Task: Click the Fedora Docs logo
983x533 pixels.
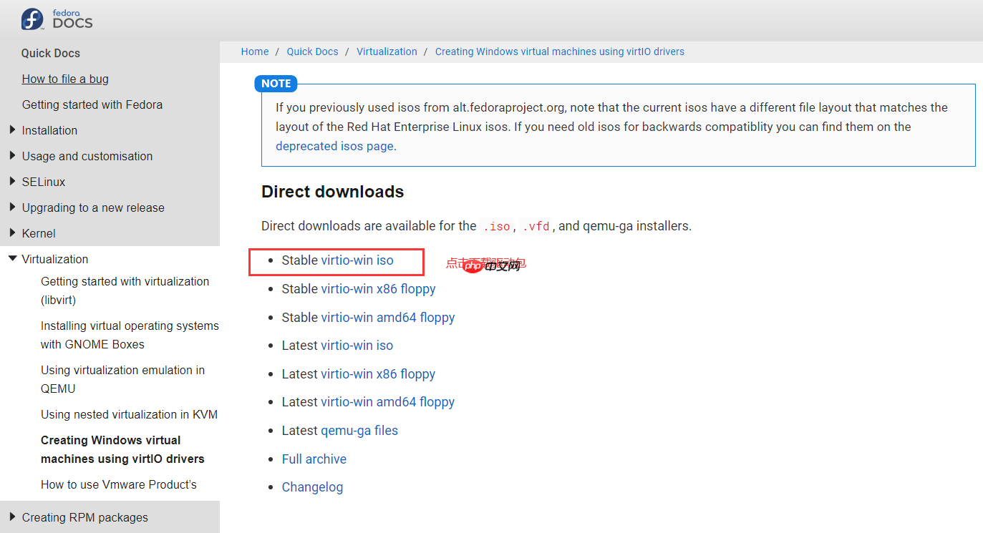Action: click(x=57, y=19)
